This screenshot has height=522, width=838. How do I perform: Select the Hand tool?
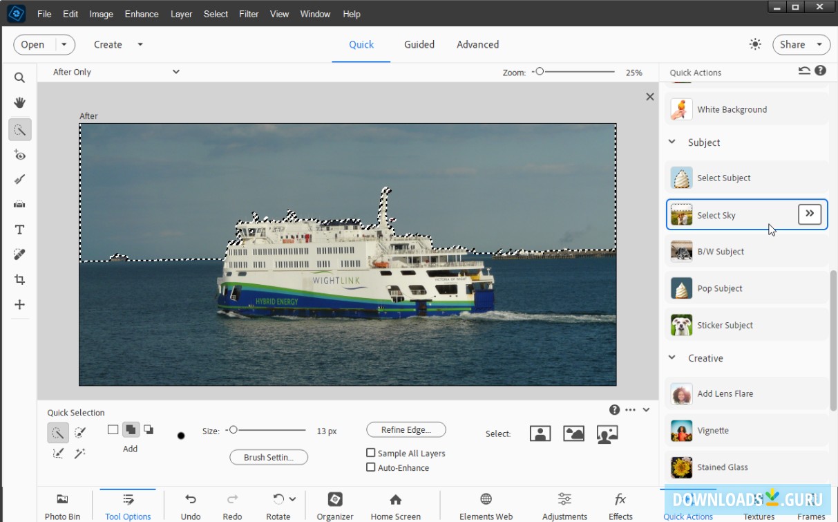click(x=19, y=103)
